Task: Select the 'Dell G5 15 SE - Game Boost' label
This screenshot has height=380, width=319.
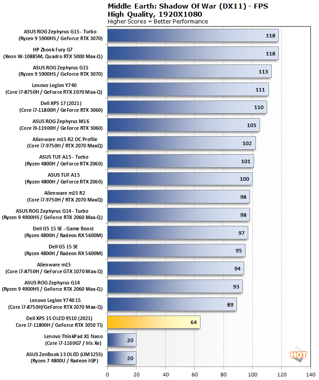Action: 64,229
